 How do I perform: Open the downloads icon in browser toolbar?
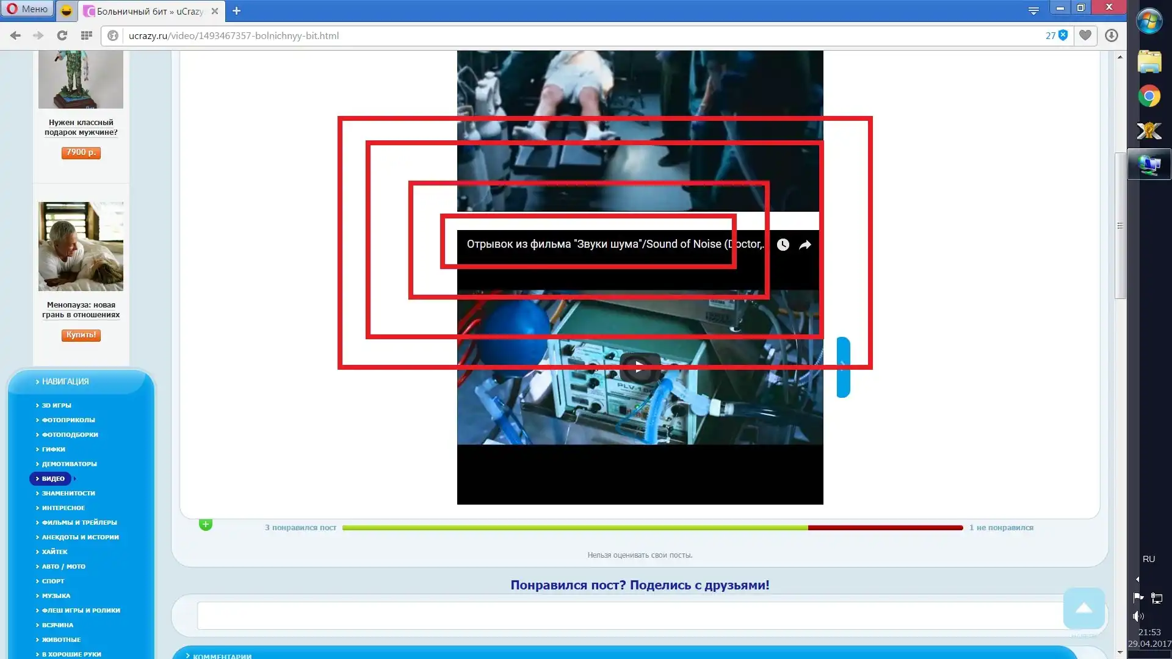1111,35
